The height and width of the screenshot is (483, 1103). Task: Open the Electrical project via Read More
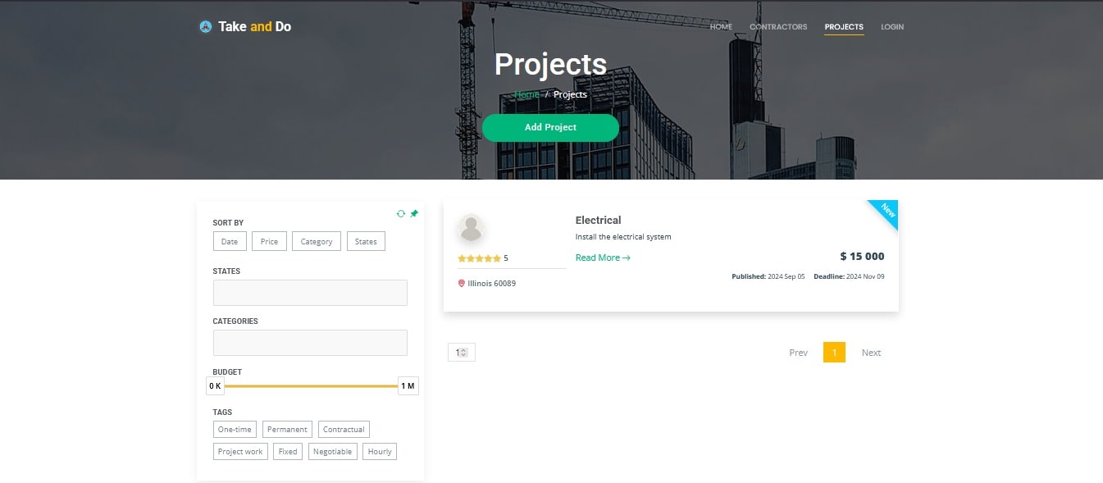coord(598,257)
